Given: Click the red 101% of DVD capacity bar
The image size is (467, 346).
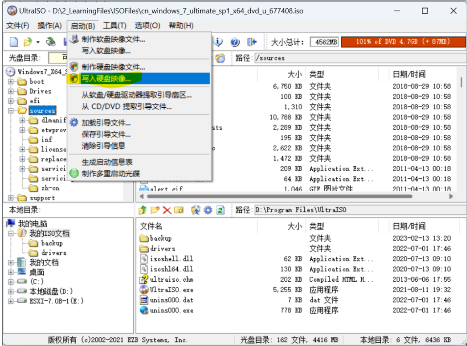Looking at the screenshot, I should point(403,42).
